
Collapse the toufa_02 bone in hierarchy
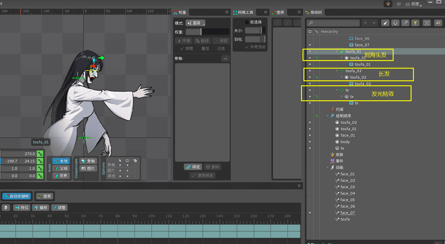(337, 71)
